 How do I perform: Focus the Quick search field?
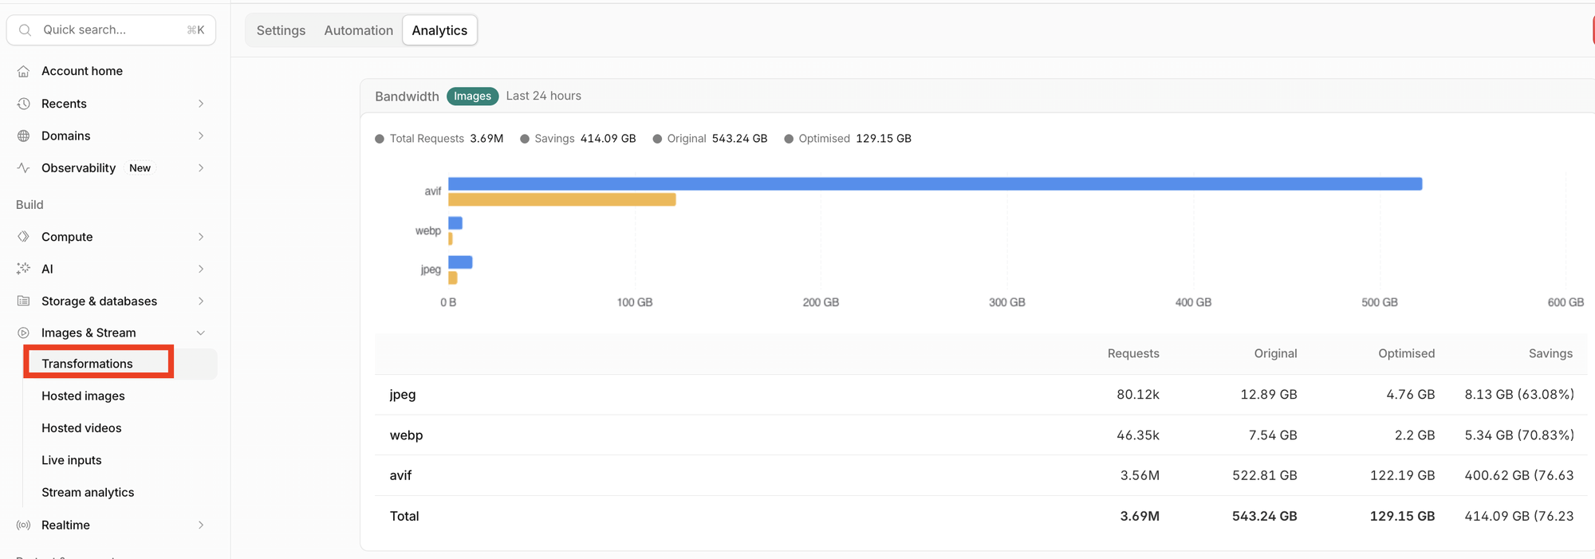coord(111,30)
